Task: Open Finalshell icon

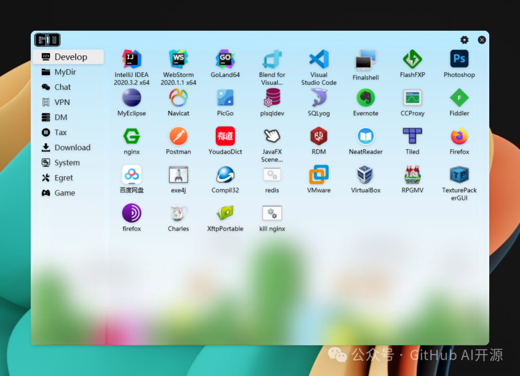Action: point(365,60)
